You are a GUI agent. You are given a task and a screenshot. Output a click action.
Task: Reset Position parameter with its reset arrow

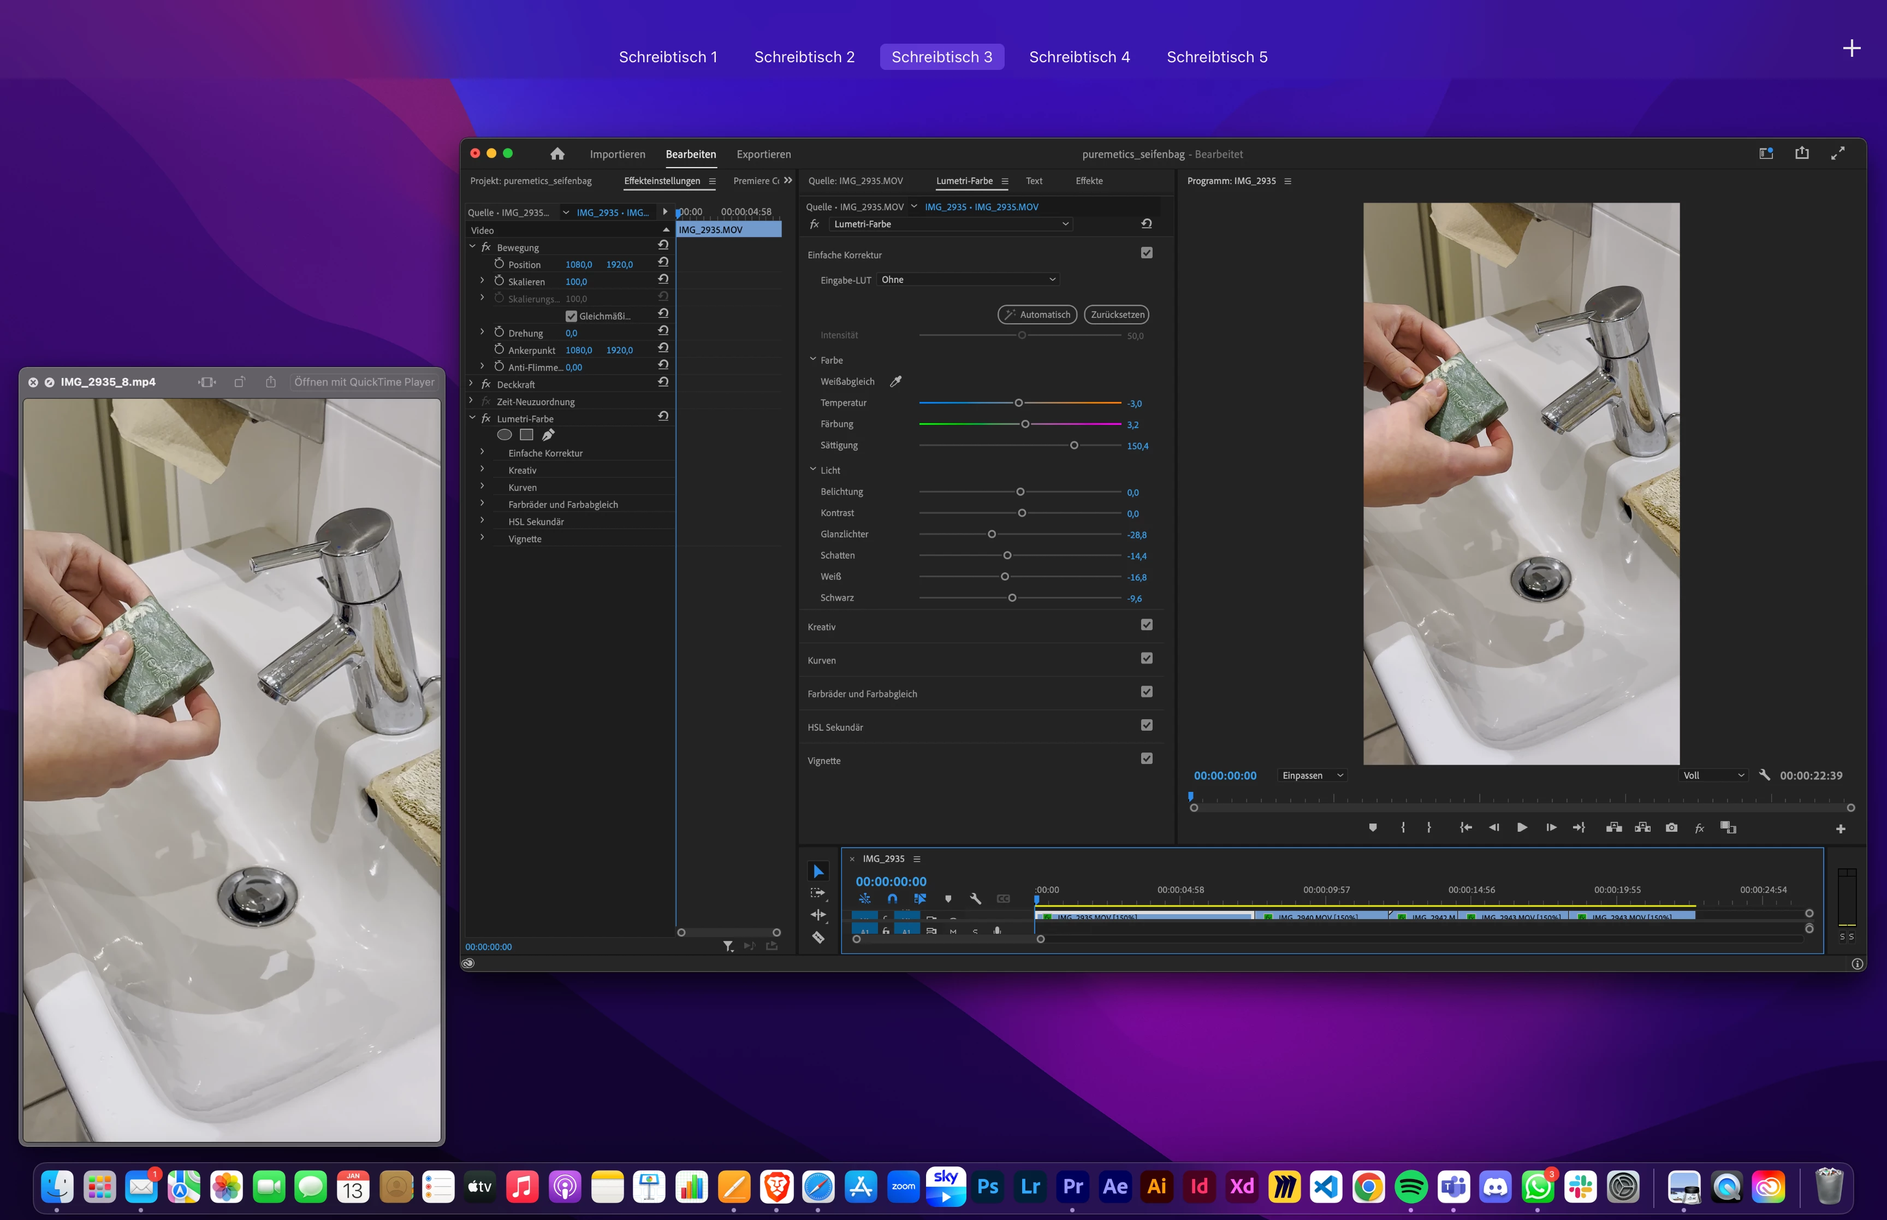coord(663,263)
